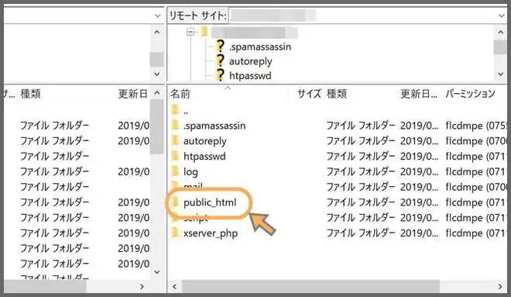511x297 pixels.
Task: Click right arrow of the local list horizontal scrollbar
Action: pos(142,287)
